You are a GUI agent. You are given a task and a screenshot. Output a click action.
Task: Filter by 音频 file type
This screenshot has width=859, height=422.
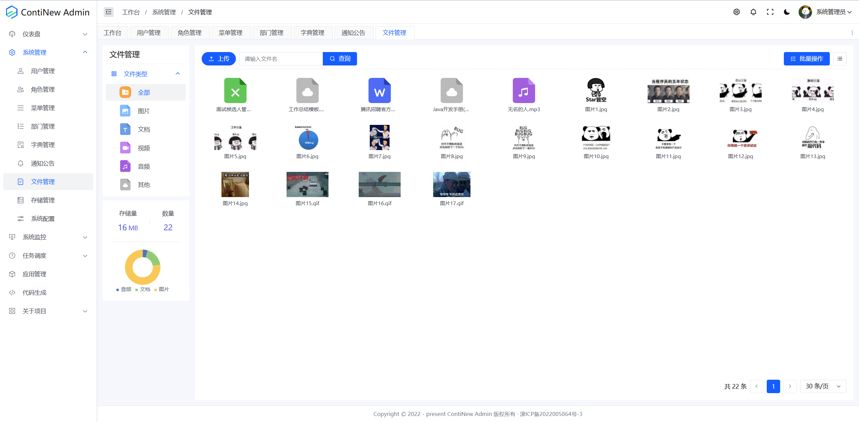(x=144, y=166)
